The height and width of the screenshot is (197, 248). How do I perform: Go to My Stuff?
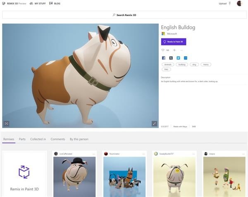tap(38, 3)
